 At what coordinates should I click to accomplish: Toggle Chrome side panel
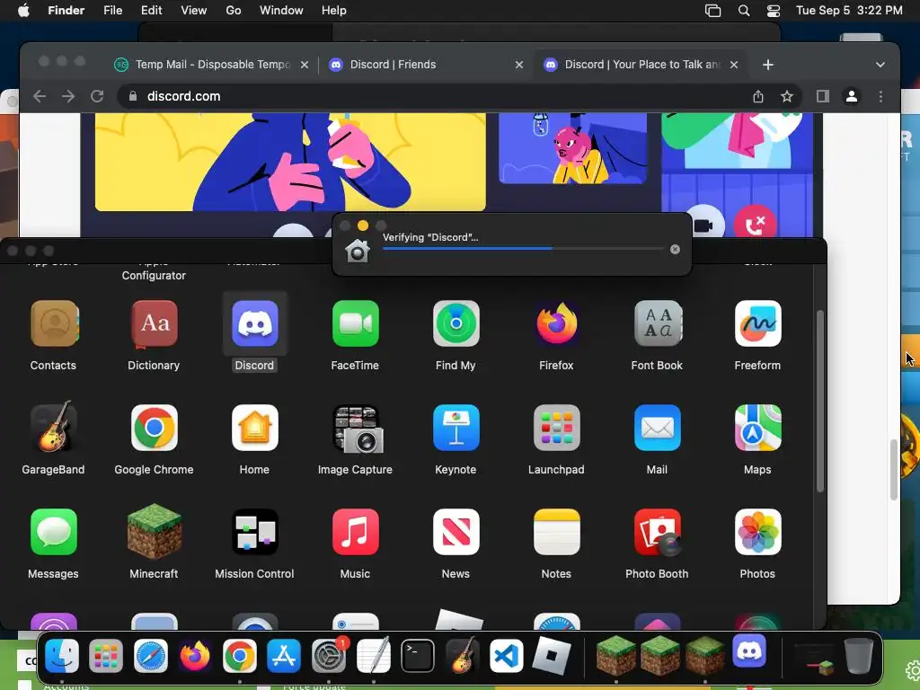tap(823, 96)
